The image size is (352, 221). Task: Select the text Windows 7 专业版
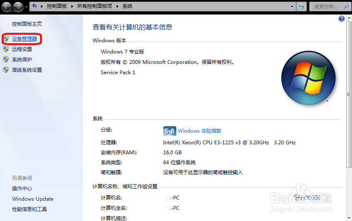click(122, 52)
